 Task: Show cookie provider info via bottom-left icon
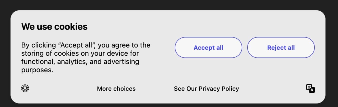pyautogui.click(x=25, y=88)
